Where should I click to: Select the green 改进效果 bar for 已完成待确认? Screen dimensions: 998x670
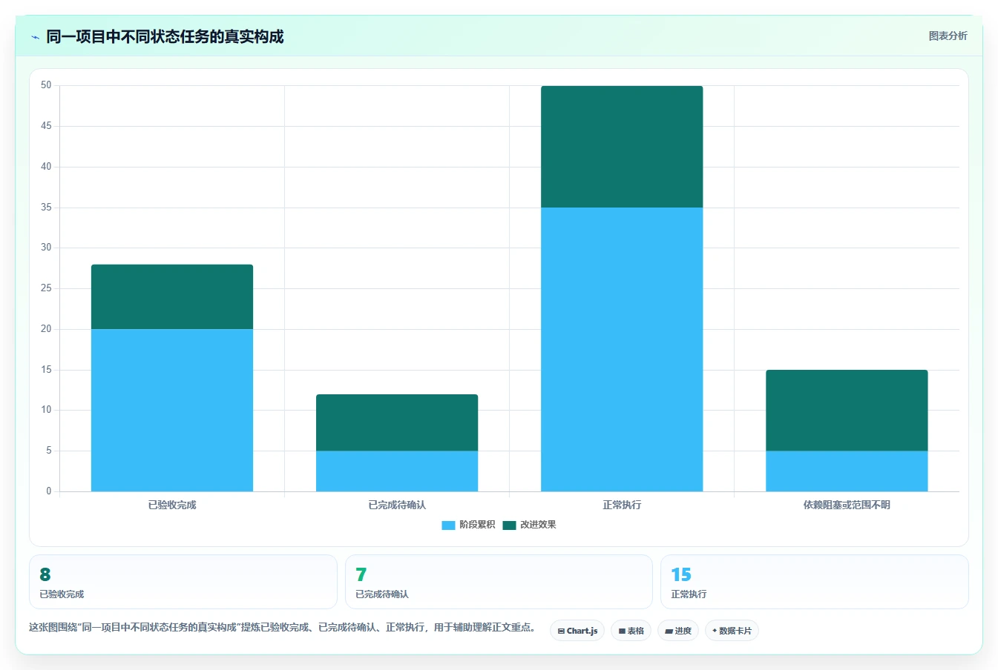click(397, 422)
